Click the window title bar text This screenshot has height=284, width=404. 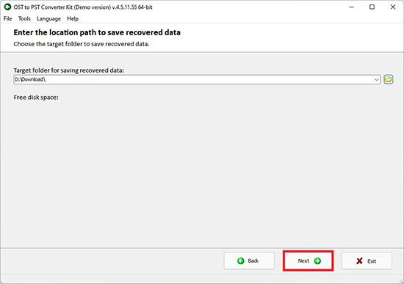tap(83, 7)
